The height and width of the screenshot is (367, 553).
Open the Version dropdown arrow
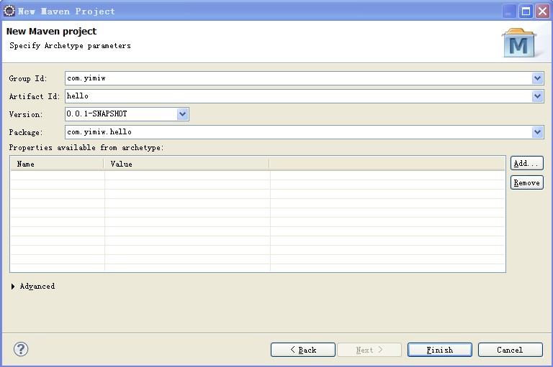point(182,114)
